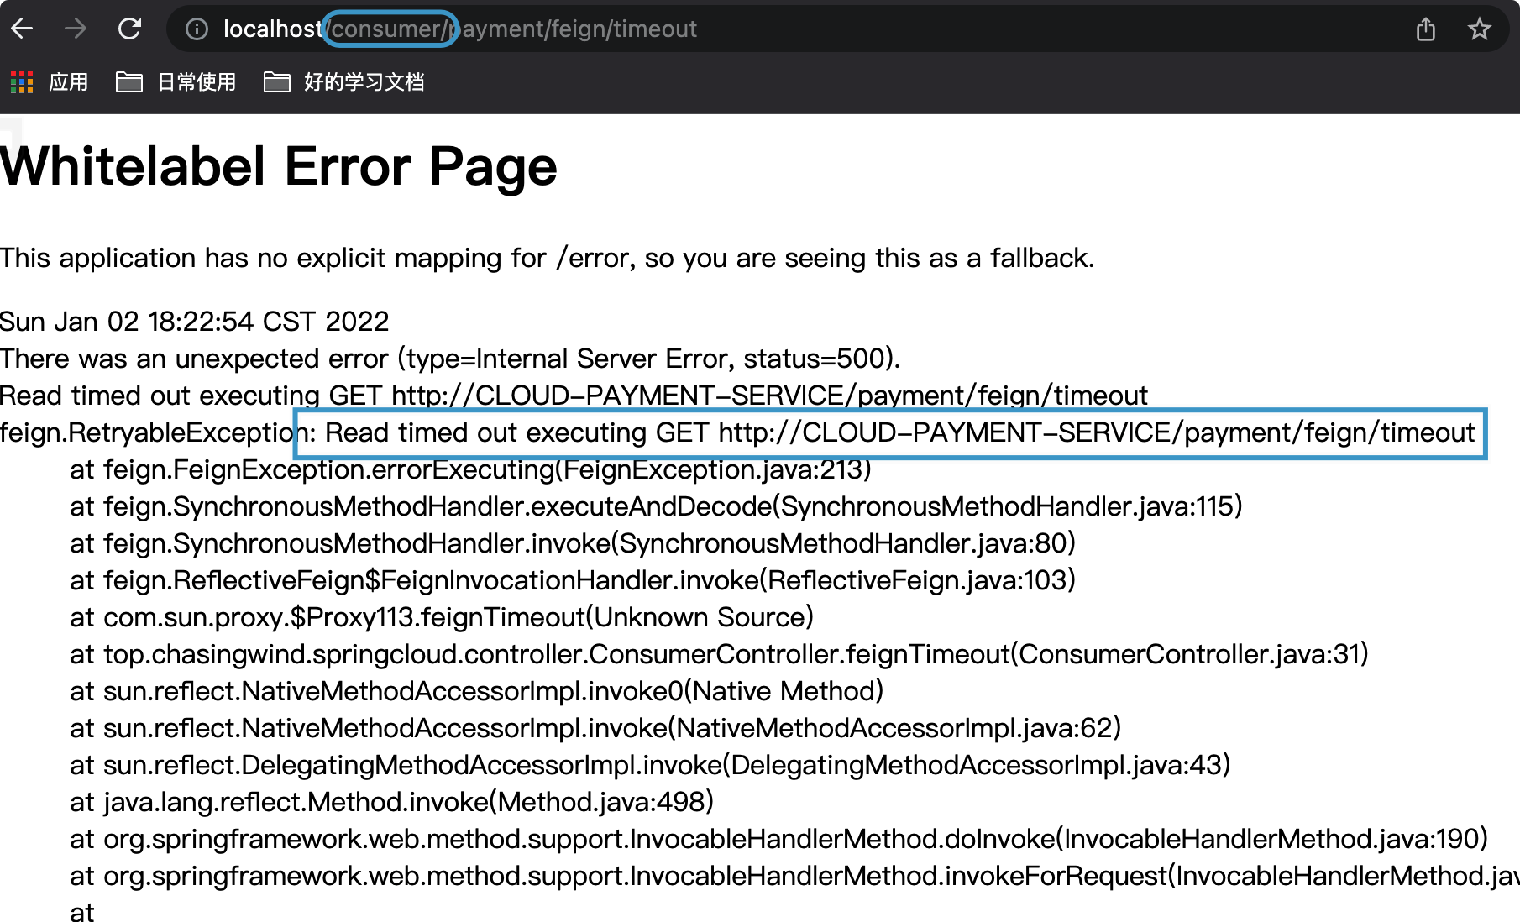Click the com.sun.proxy.$Proxy113.feignTimeout stack line
This screenshot has width=1520, height=922.
(x=443, y=617)
